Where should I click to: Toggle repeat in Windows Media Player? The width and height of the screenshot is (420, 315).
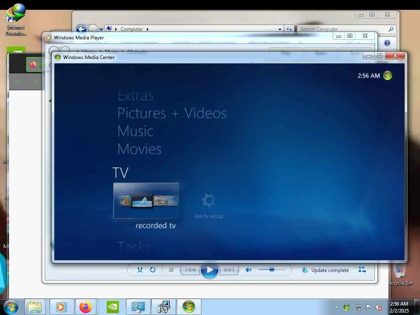(x=153, y=270)
